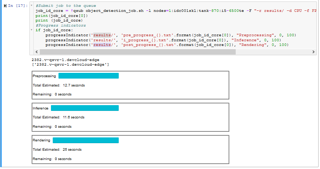Collapse the 'if job_id_core' code fold arrow

tap(32, 30)
